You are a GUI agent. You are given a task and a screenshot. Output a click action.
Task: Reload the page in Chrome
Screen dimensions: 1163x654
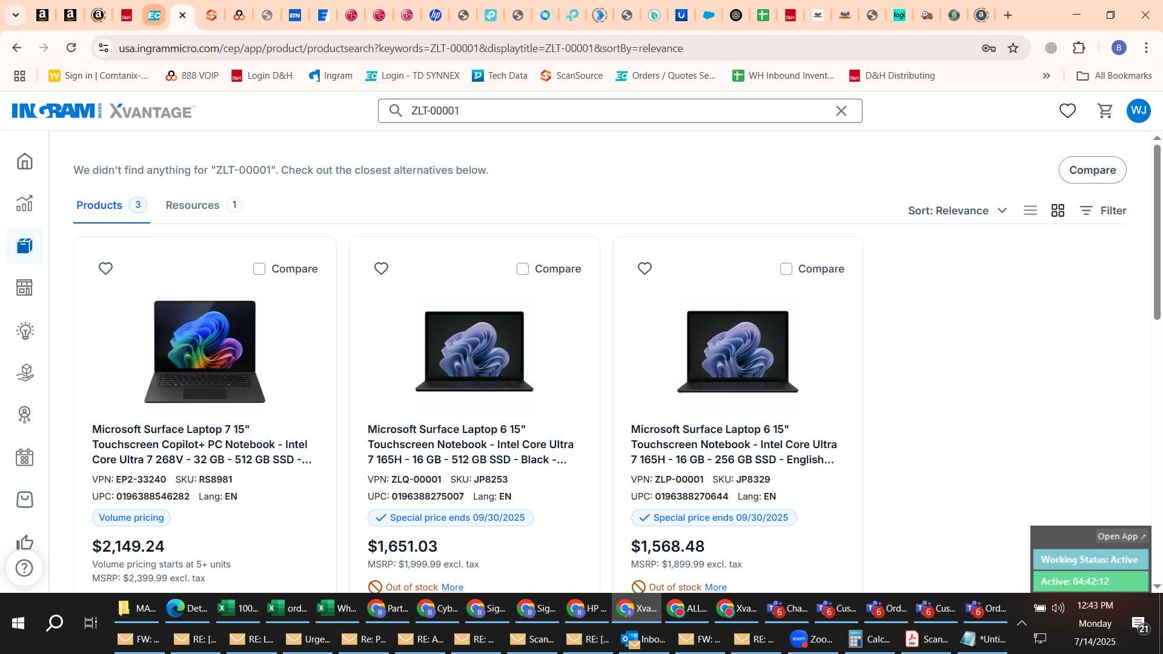71,48
